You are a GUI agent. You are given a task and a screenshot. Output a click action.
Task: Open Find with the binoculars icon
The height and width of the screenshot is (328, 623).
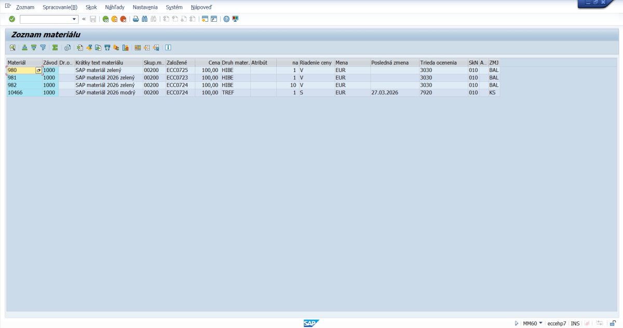[145, 19]
